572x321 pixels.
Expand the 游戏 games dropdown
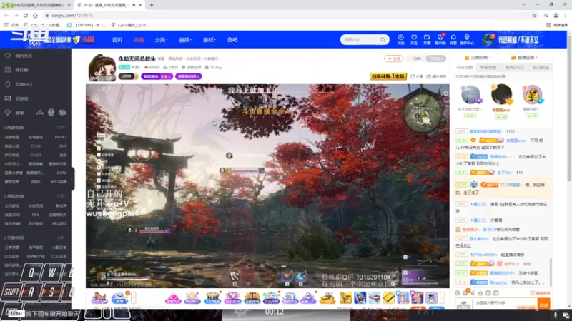[209, 40]
